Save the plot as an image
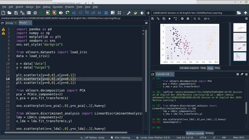 pos(153,19)
